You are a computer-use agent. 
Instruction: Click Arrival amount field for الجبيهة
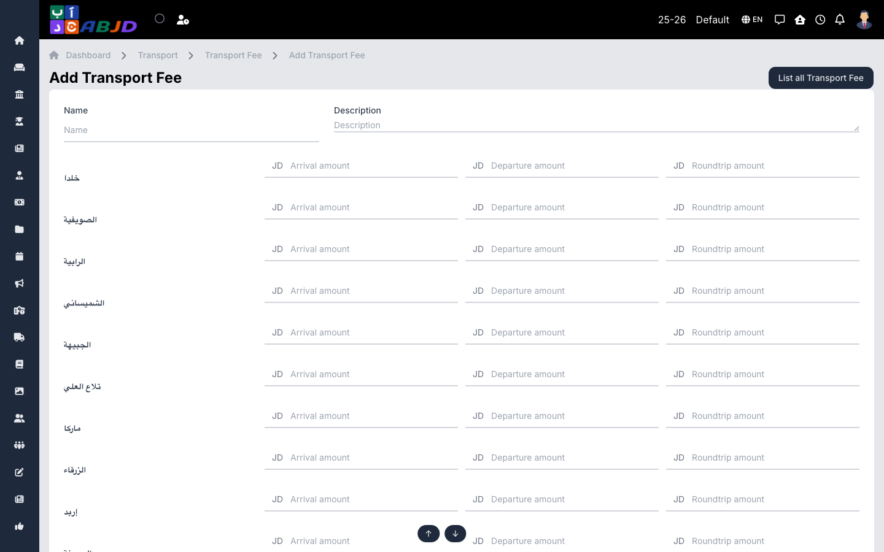(361, 332)
